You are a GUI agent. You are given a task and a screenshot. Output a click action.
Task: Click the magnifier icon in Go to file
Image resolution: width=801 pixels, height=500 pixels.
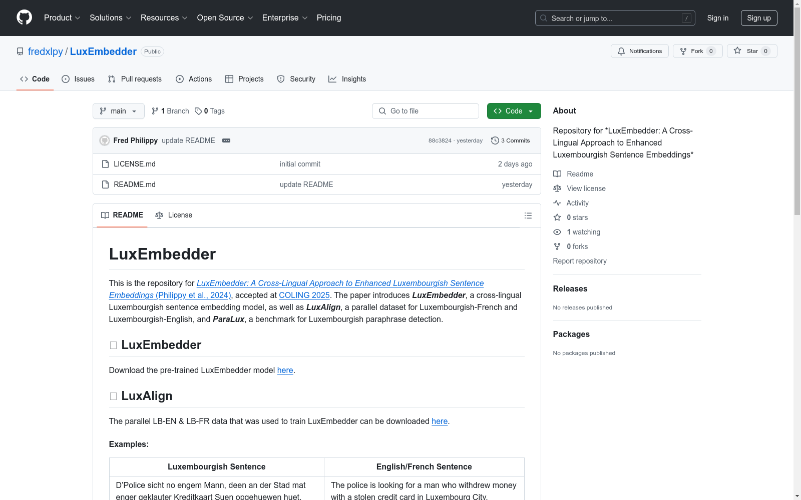tap(382, 111)
